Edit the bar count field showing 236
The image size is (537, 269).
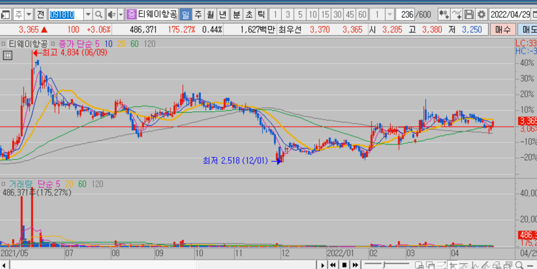point(405,14)
